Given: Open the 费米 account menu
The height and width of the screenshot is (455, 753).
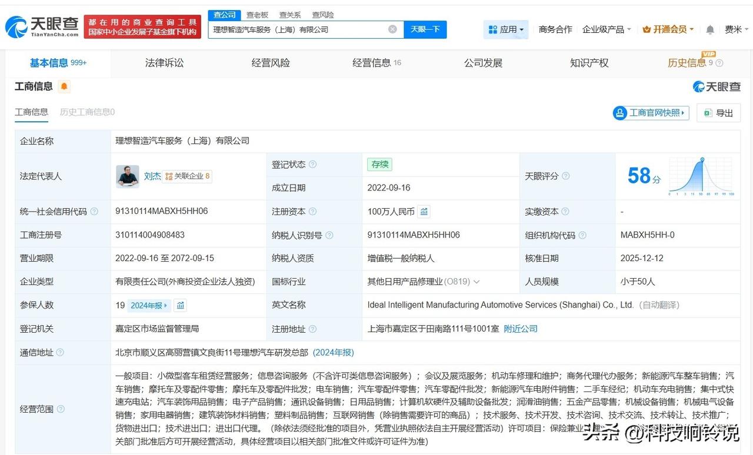Looking at the screenshot, I should (735, 29).
